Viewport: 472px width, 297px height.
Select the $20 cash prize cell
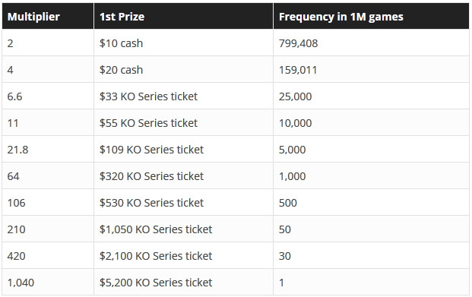(184, 70)
